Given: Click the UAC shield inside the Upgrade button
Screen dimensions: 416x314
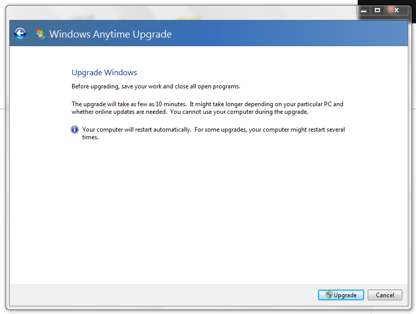Looking at the screenshot, I should [329, 295].
